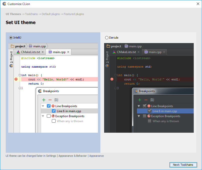Click the red minus icon in light Breakpoints

[x=50, y=100]
